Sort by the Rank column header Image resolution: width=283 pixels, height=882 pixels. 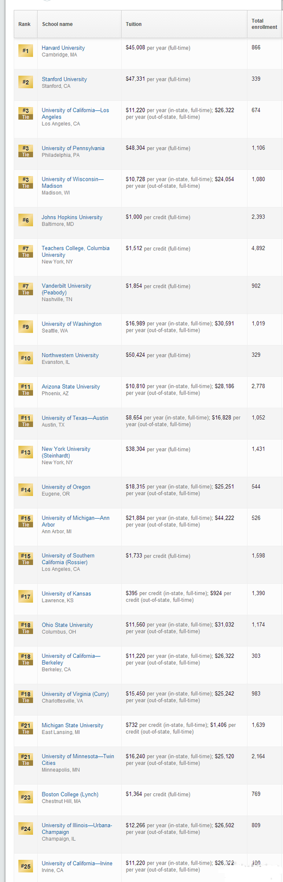pos(25,24)
